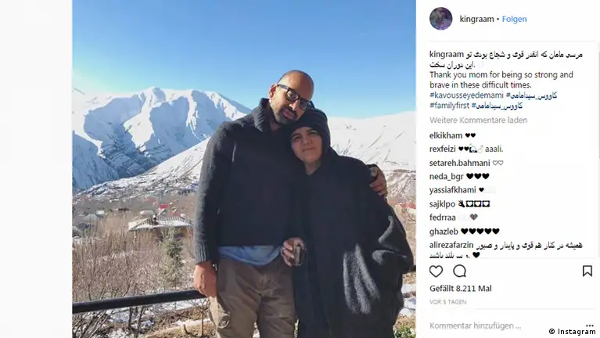Open commenter elkikham's profile
The image size is (600, 338).
click(446, 135)
